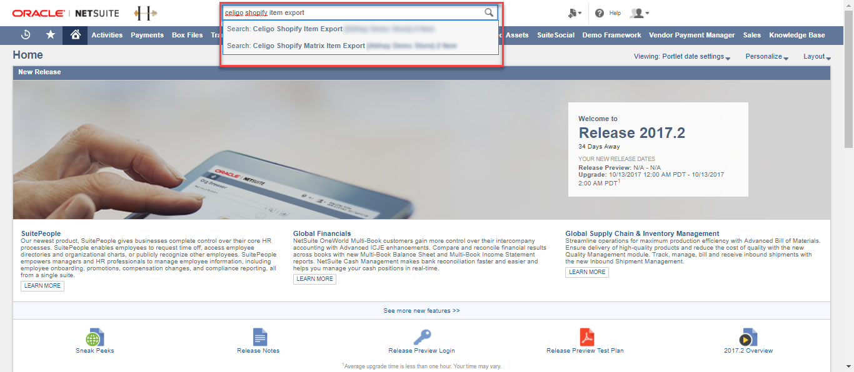
Task: Open the Box Files menu
Action: click(188, 35)
